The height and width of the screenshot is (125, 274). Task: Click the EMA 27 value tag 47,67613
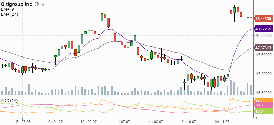(263, 48)
